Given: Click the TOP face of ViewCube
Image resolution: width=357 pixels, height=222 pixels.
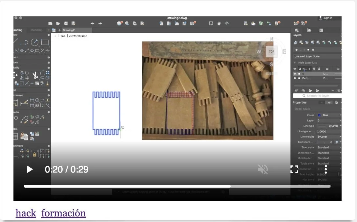Looking at the screenshot, I should [x=271, y=52].
